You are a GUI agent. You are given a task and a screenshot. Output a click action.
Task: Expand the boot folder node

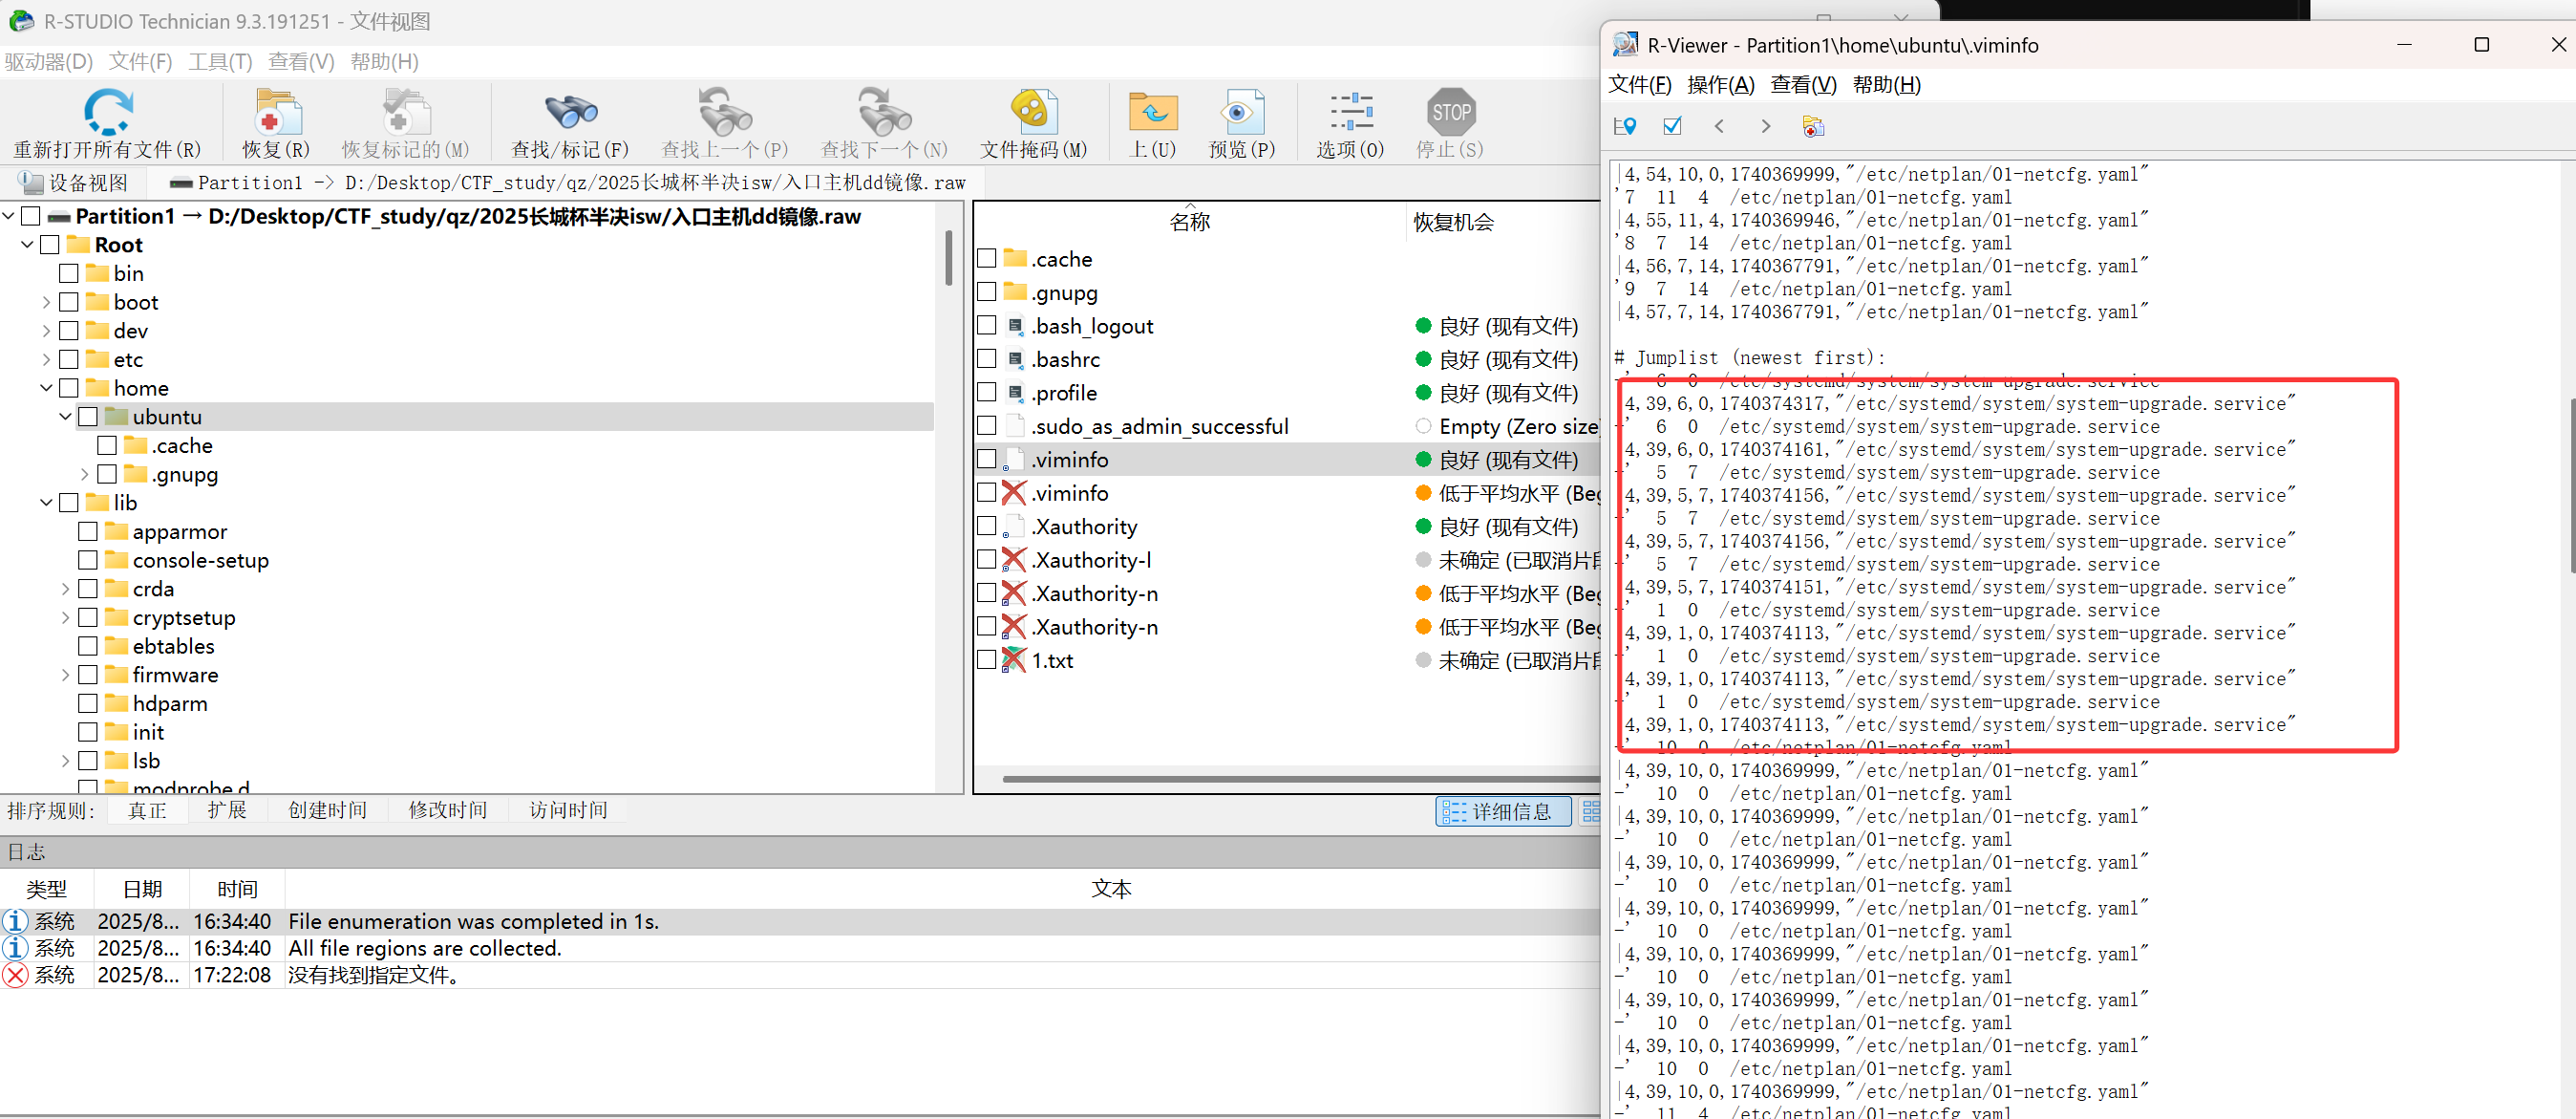pos(47,302)
